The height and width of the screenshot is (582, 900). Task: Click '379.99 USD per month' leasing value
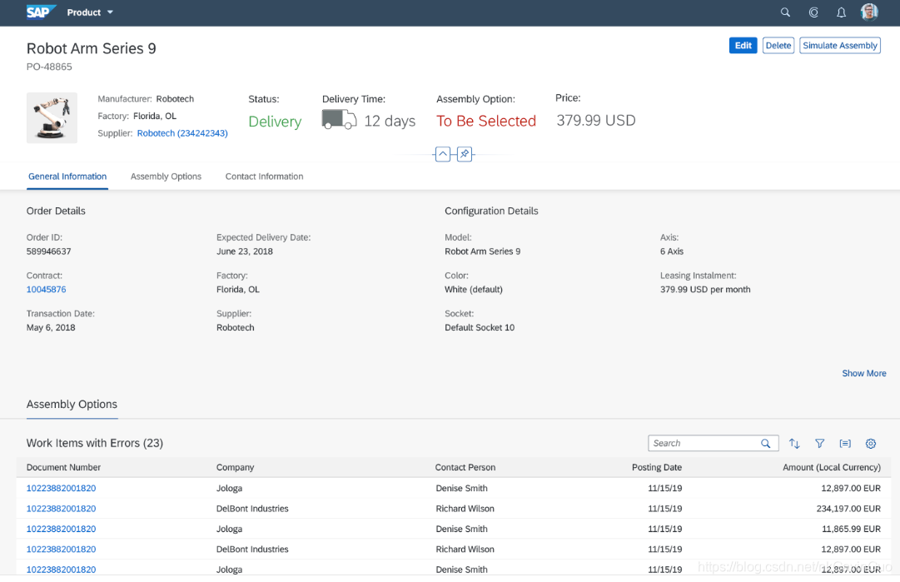[705, 289]
